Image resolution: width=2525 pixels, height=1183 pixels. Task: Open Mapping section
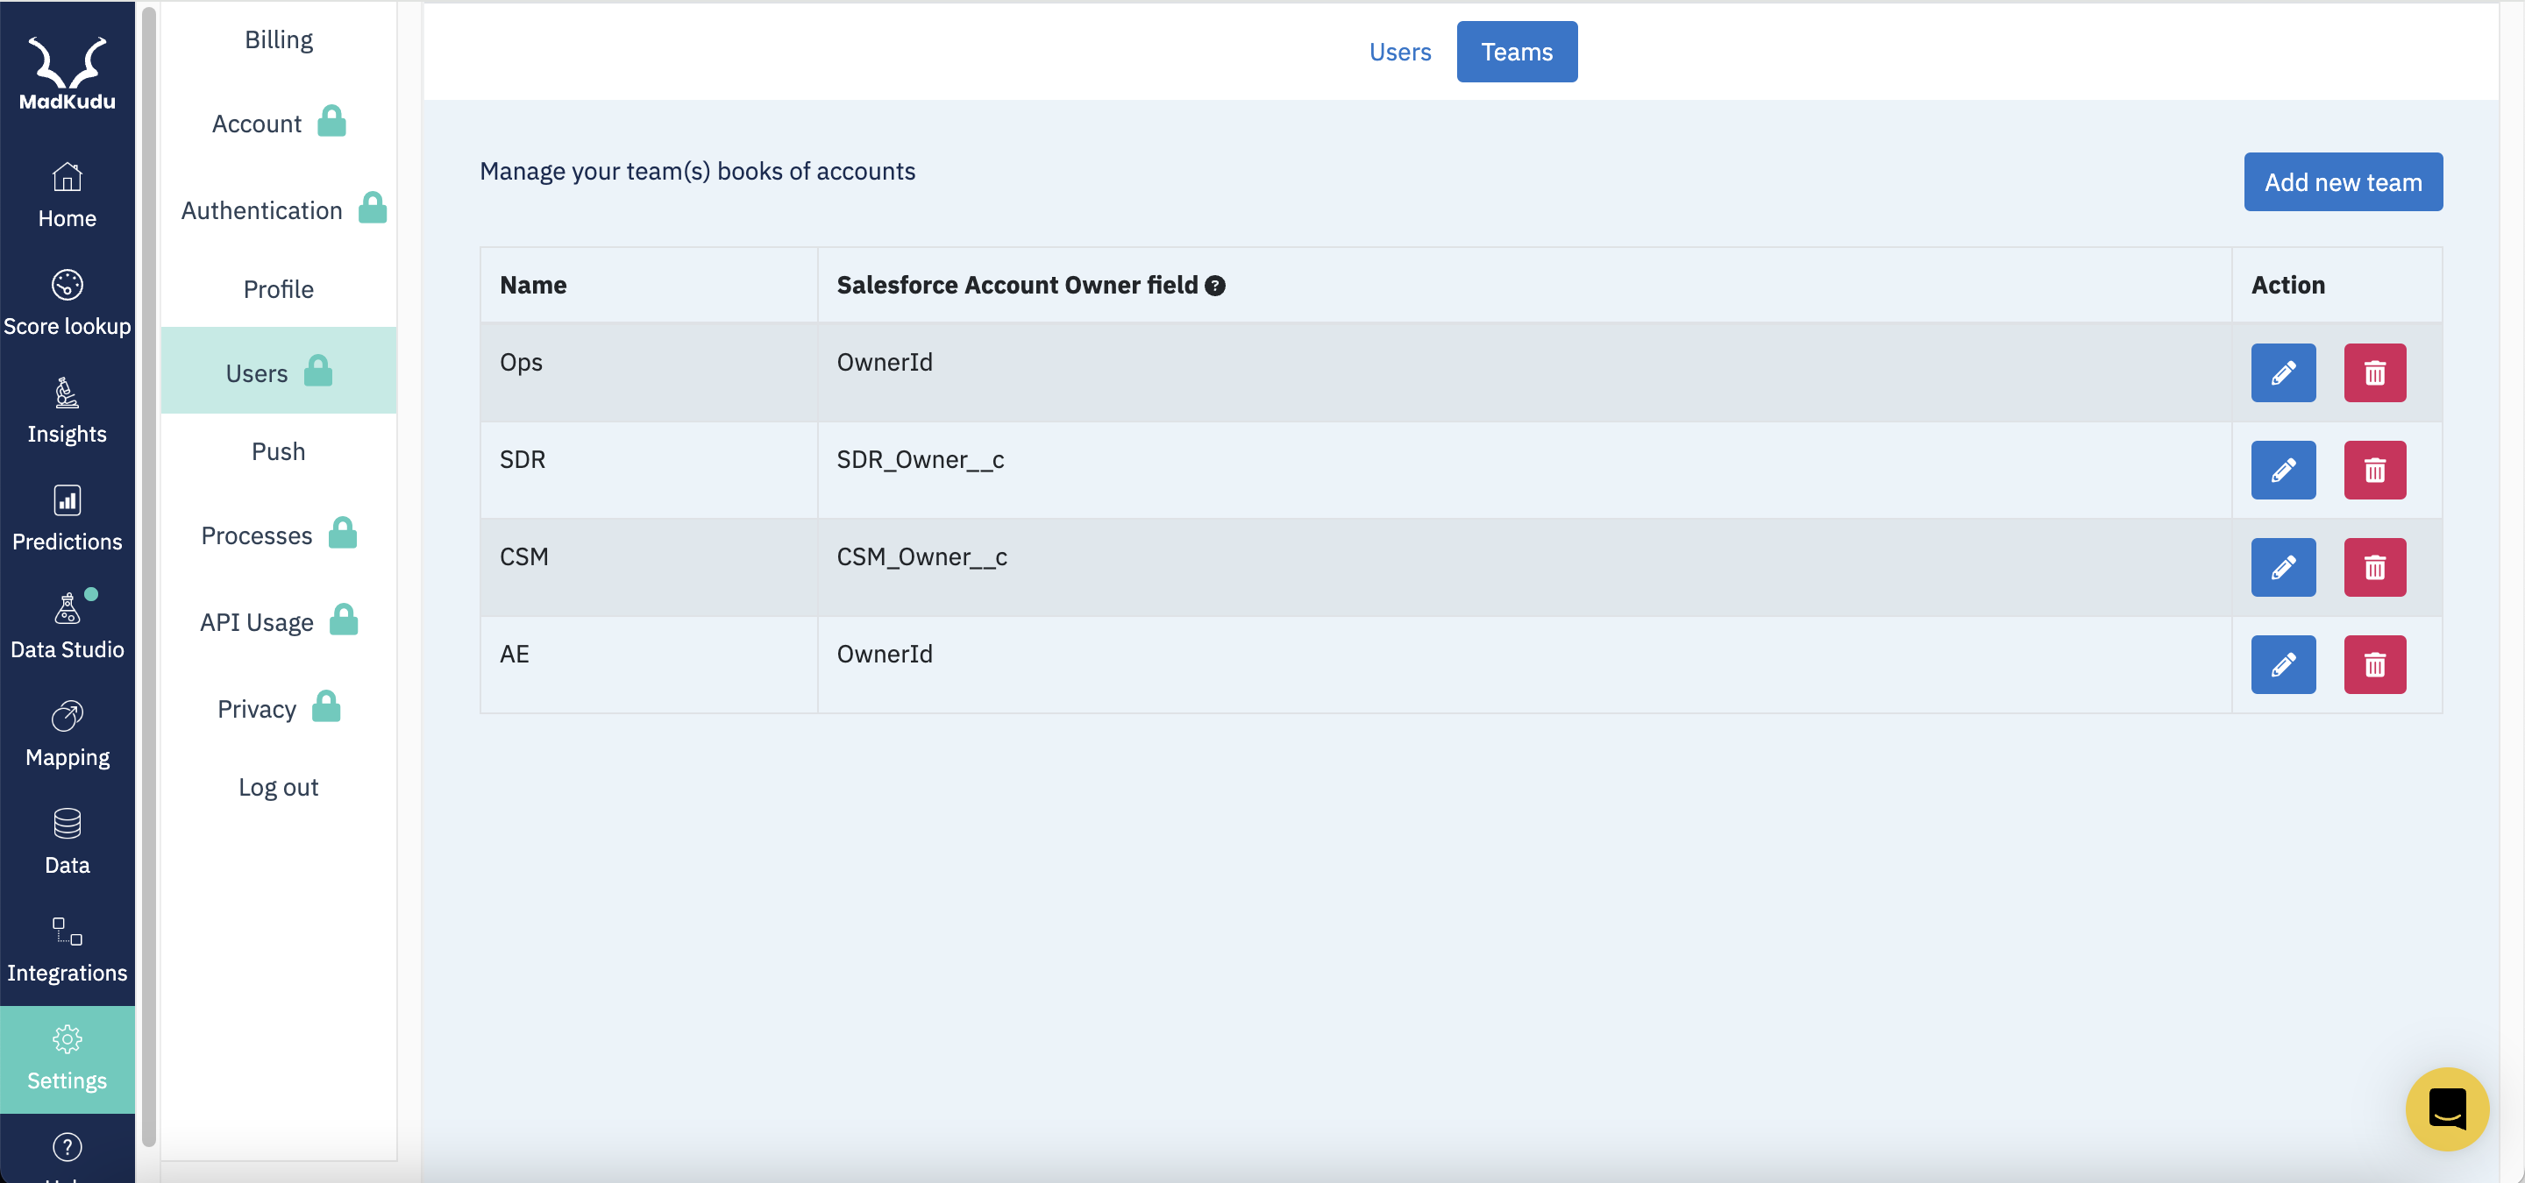pyautogui.click(x=67, y=734)
